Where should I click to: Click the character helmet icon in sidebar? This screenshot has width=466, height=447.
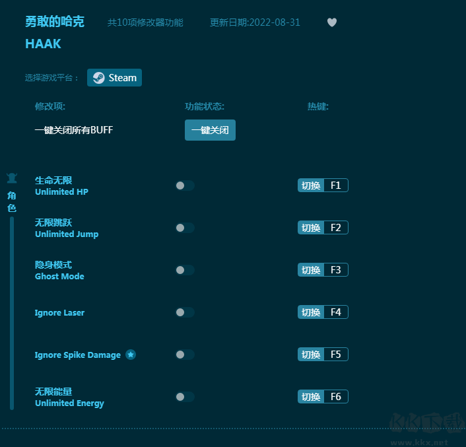12,178
